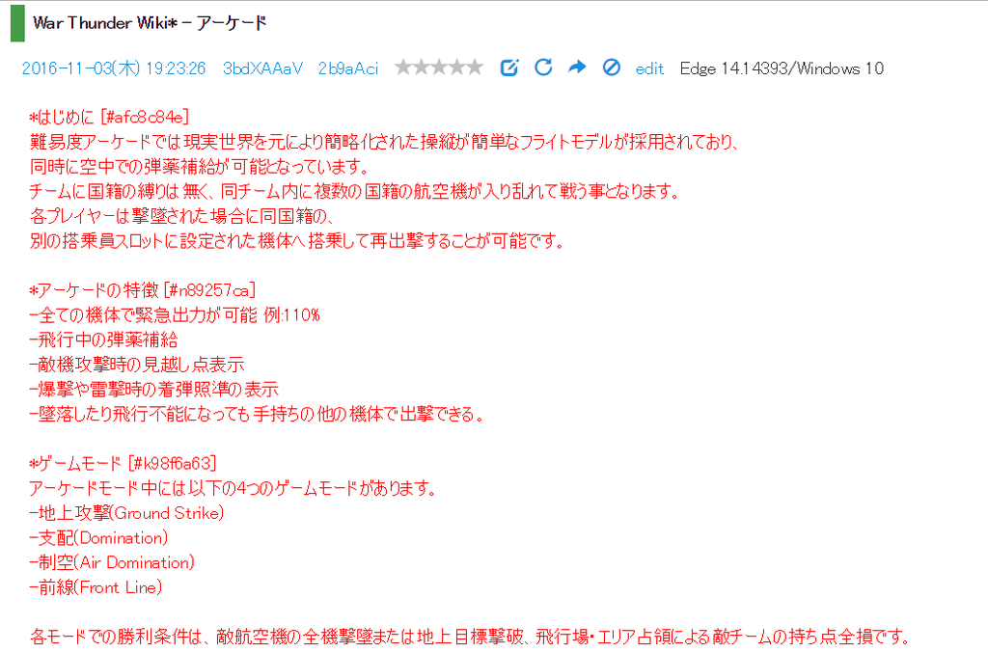Image resolution: width=988 pixels, height=652 pixels.
Task: Click the circular refresh icon
Action: tap(543, 68)
